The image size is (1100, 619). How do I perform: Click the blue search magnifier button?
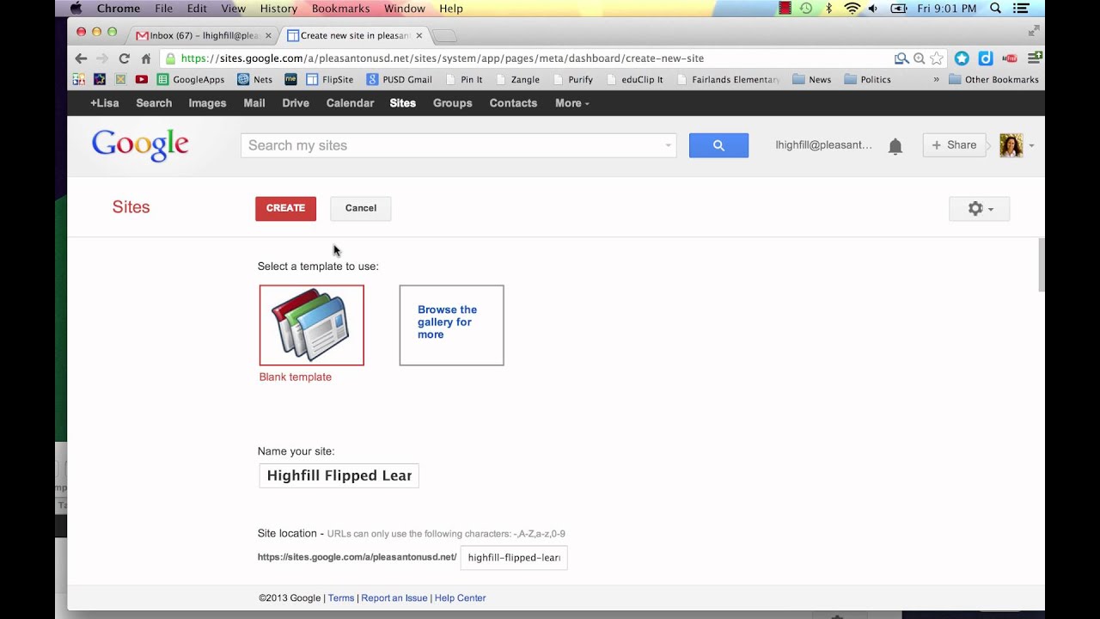pyautogui.click(x=718, y=145)
